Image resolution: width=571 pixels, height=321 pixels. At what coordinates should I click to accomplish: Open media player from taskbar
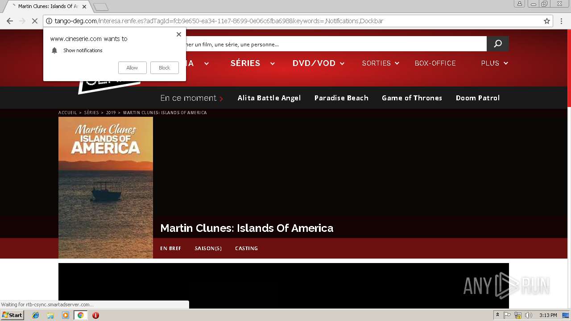(x=66, y=315)
